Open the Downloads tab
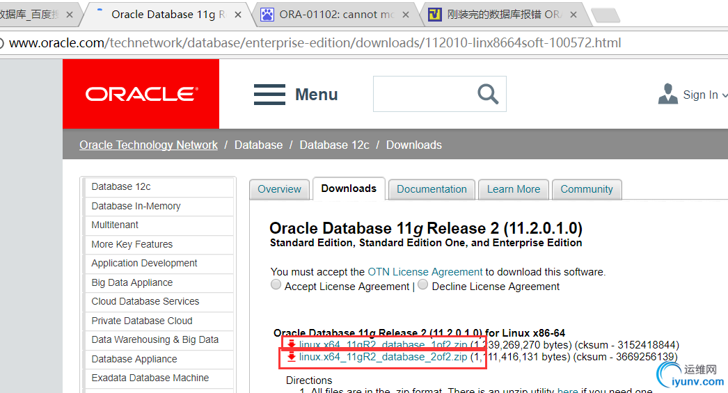728x393 pixels. pyautogui.click(x=349, y=189)
